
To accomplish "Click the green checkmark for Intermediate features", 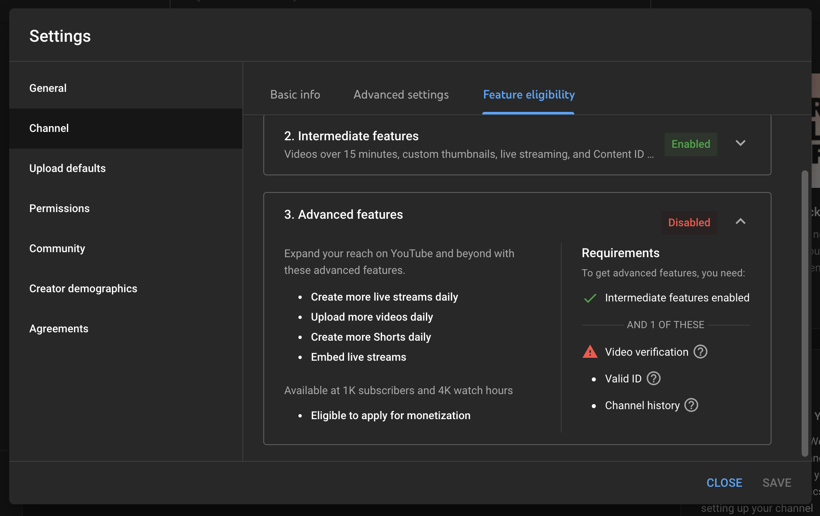I will point(590,298).
